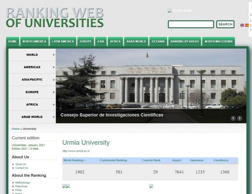Image resolution: width=252 pixels, height=194 pixels.
Task: Expand the EUROPE sidebar menu
Action: pyautogui.click(x=32, y=92)
